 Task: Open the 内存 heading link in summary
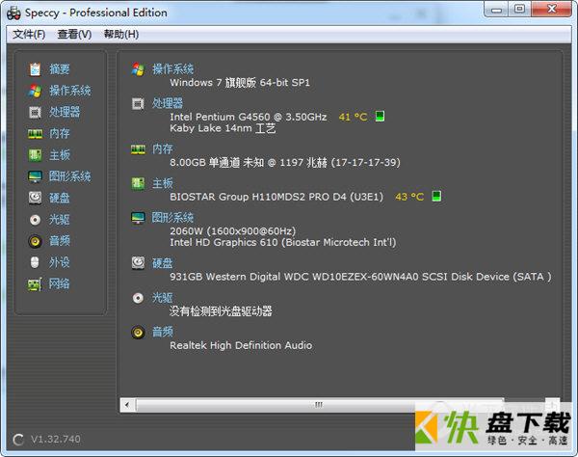pos(163,149)
